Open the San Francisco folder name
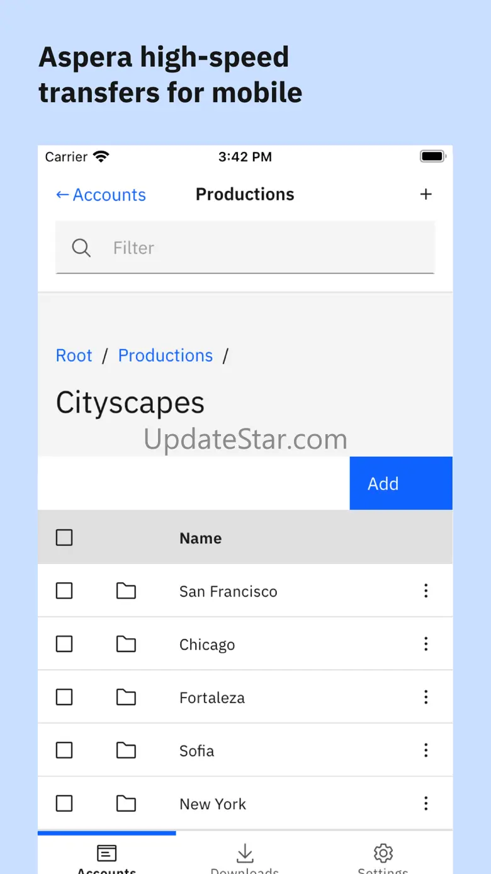Viewport: 491px width, 874px height. coord(228,592)
